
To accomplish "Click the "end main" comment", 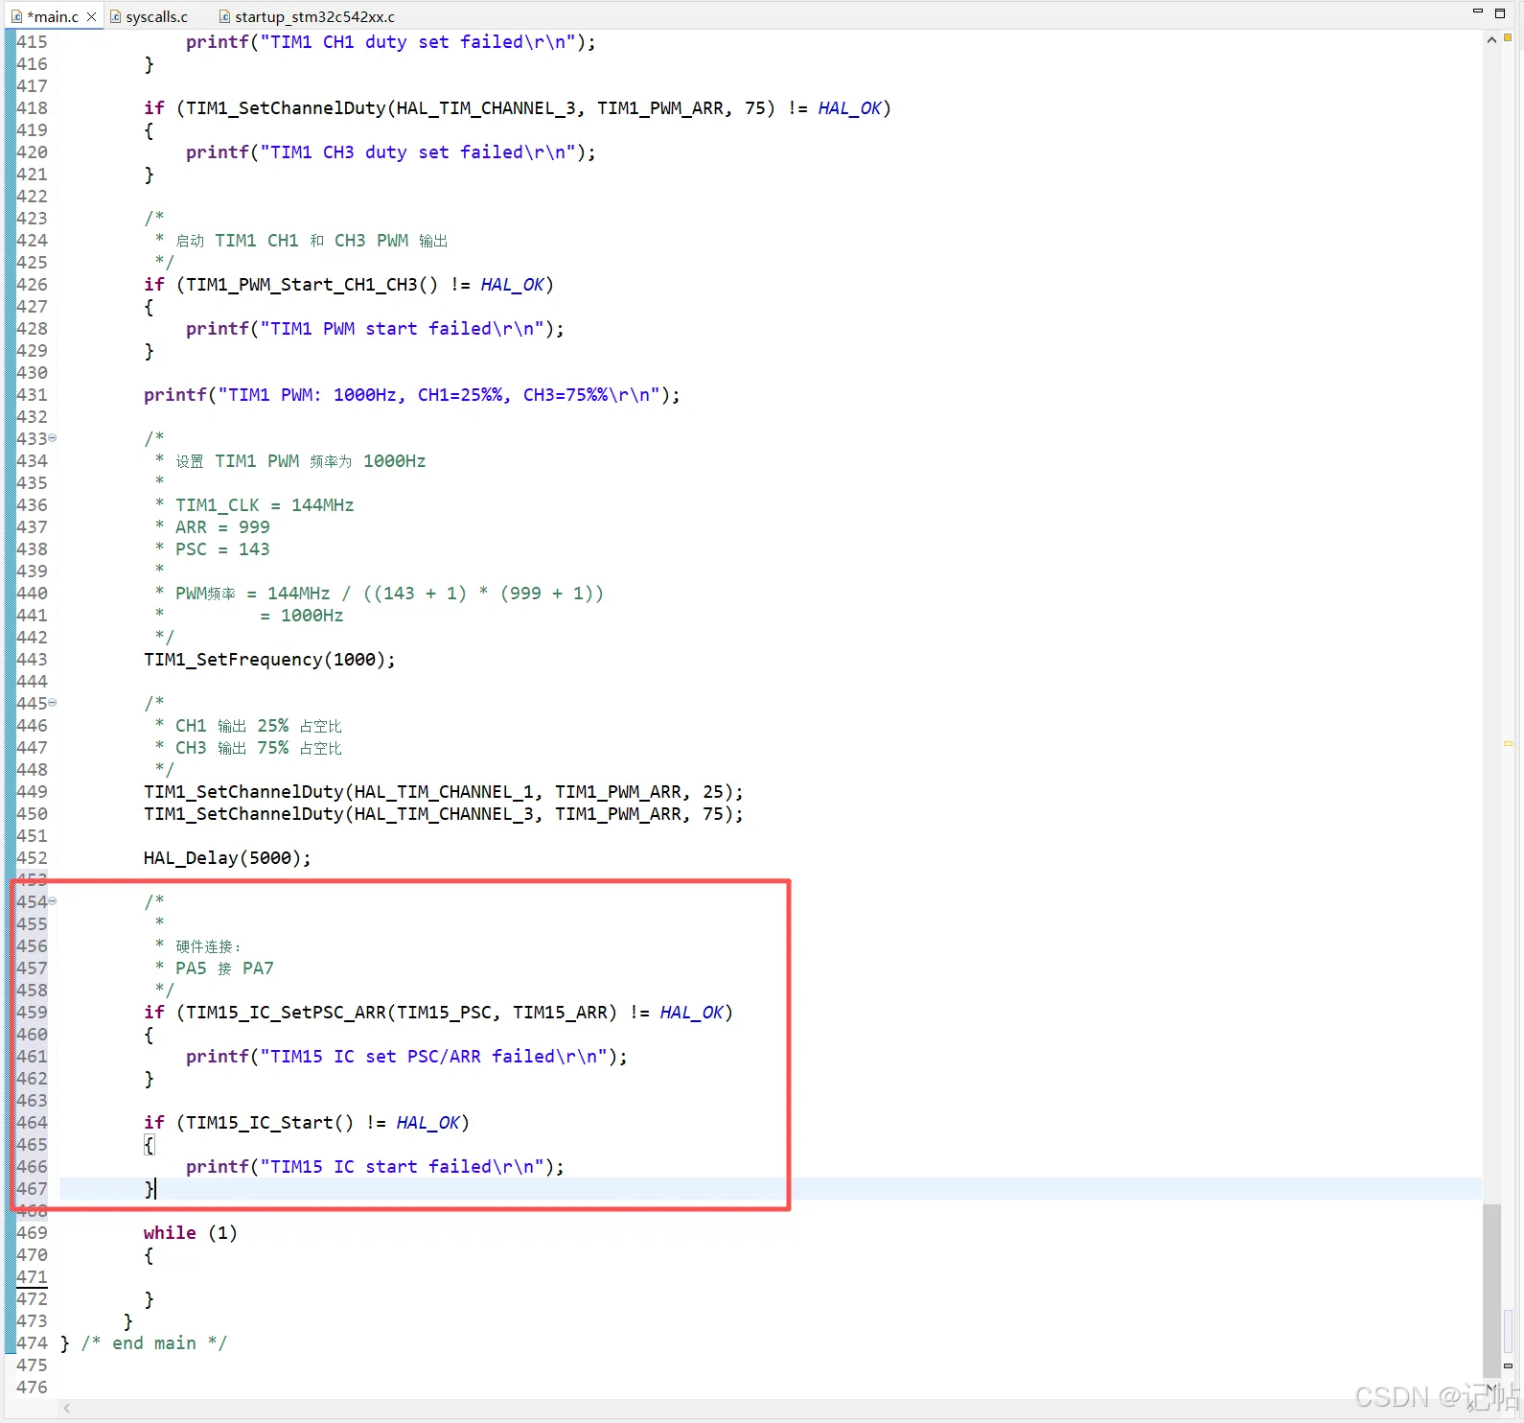I will tap(154, 1343).
